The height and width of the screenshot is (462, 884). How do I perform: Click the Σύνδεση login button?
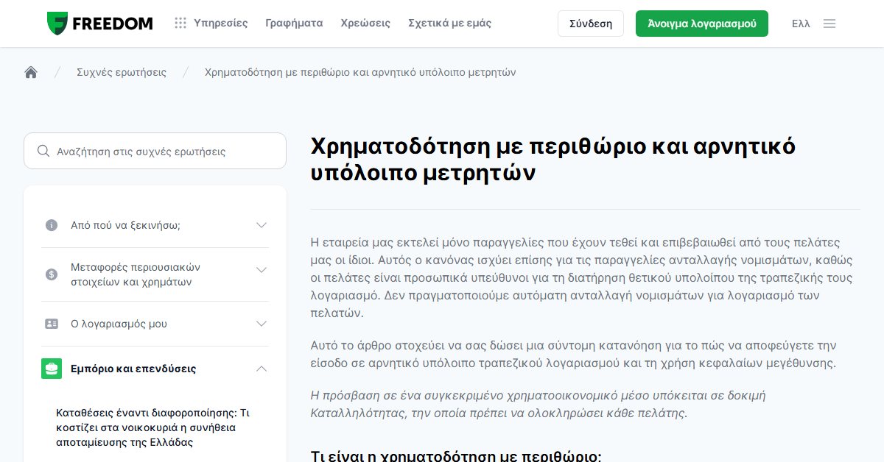click(x=591, y=24)
